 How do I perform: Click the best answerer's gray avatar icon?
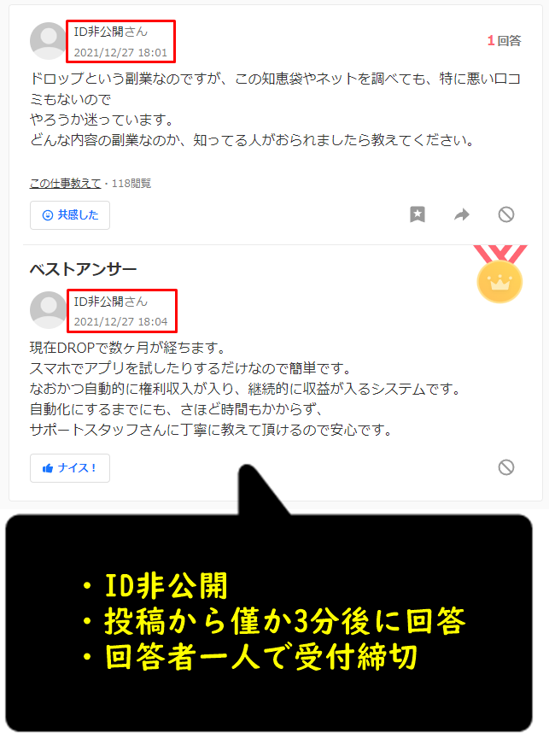pos(48,310)
